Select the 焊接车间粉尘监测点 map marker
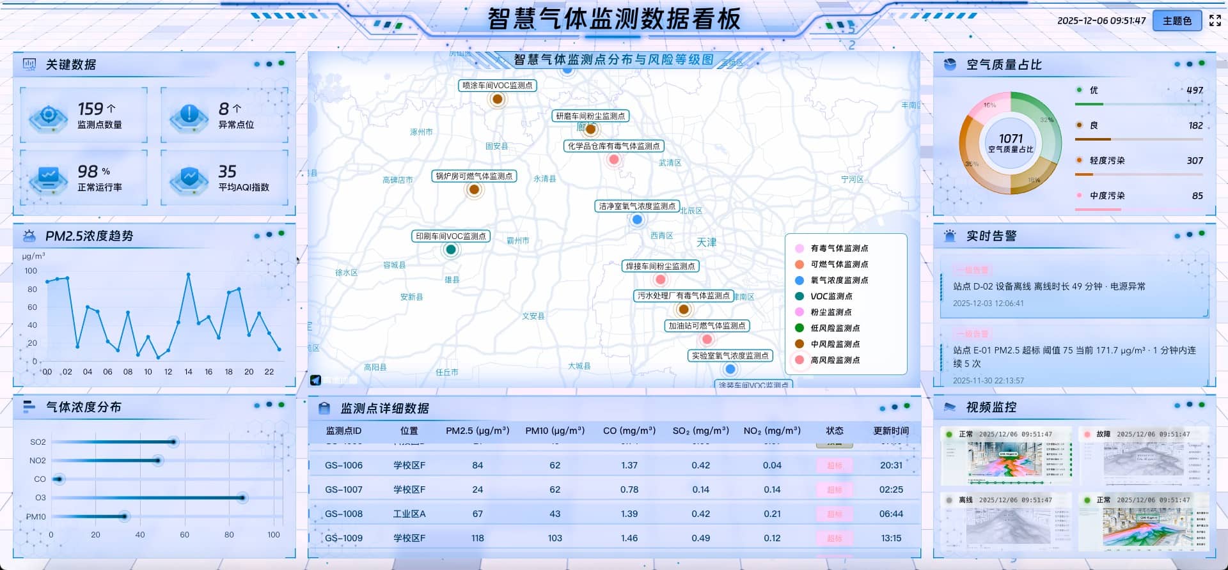The width and height of the screenshot is (1228, 570). tap(661, 280)
